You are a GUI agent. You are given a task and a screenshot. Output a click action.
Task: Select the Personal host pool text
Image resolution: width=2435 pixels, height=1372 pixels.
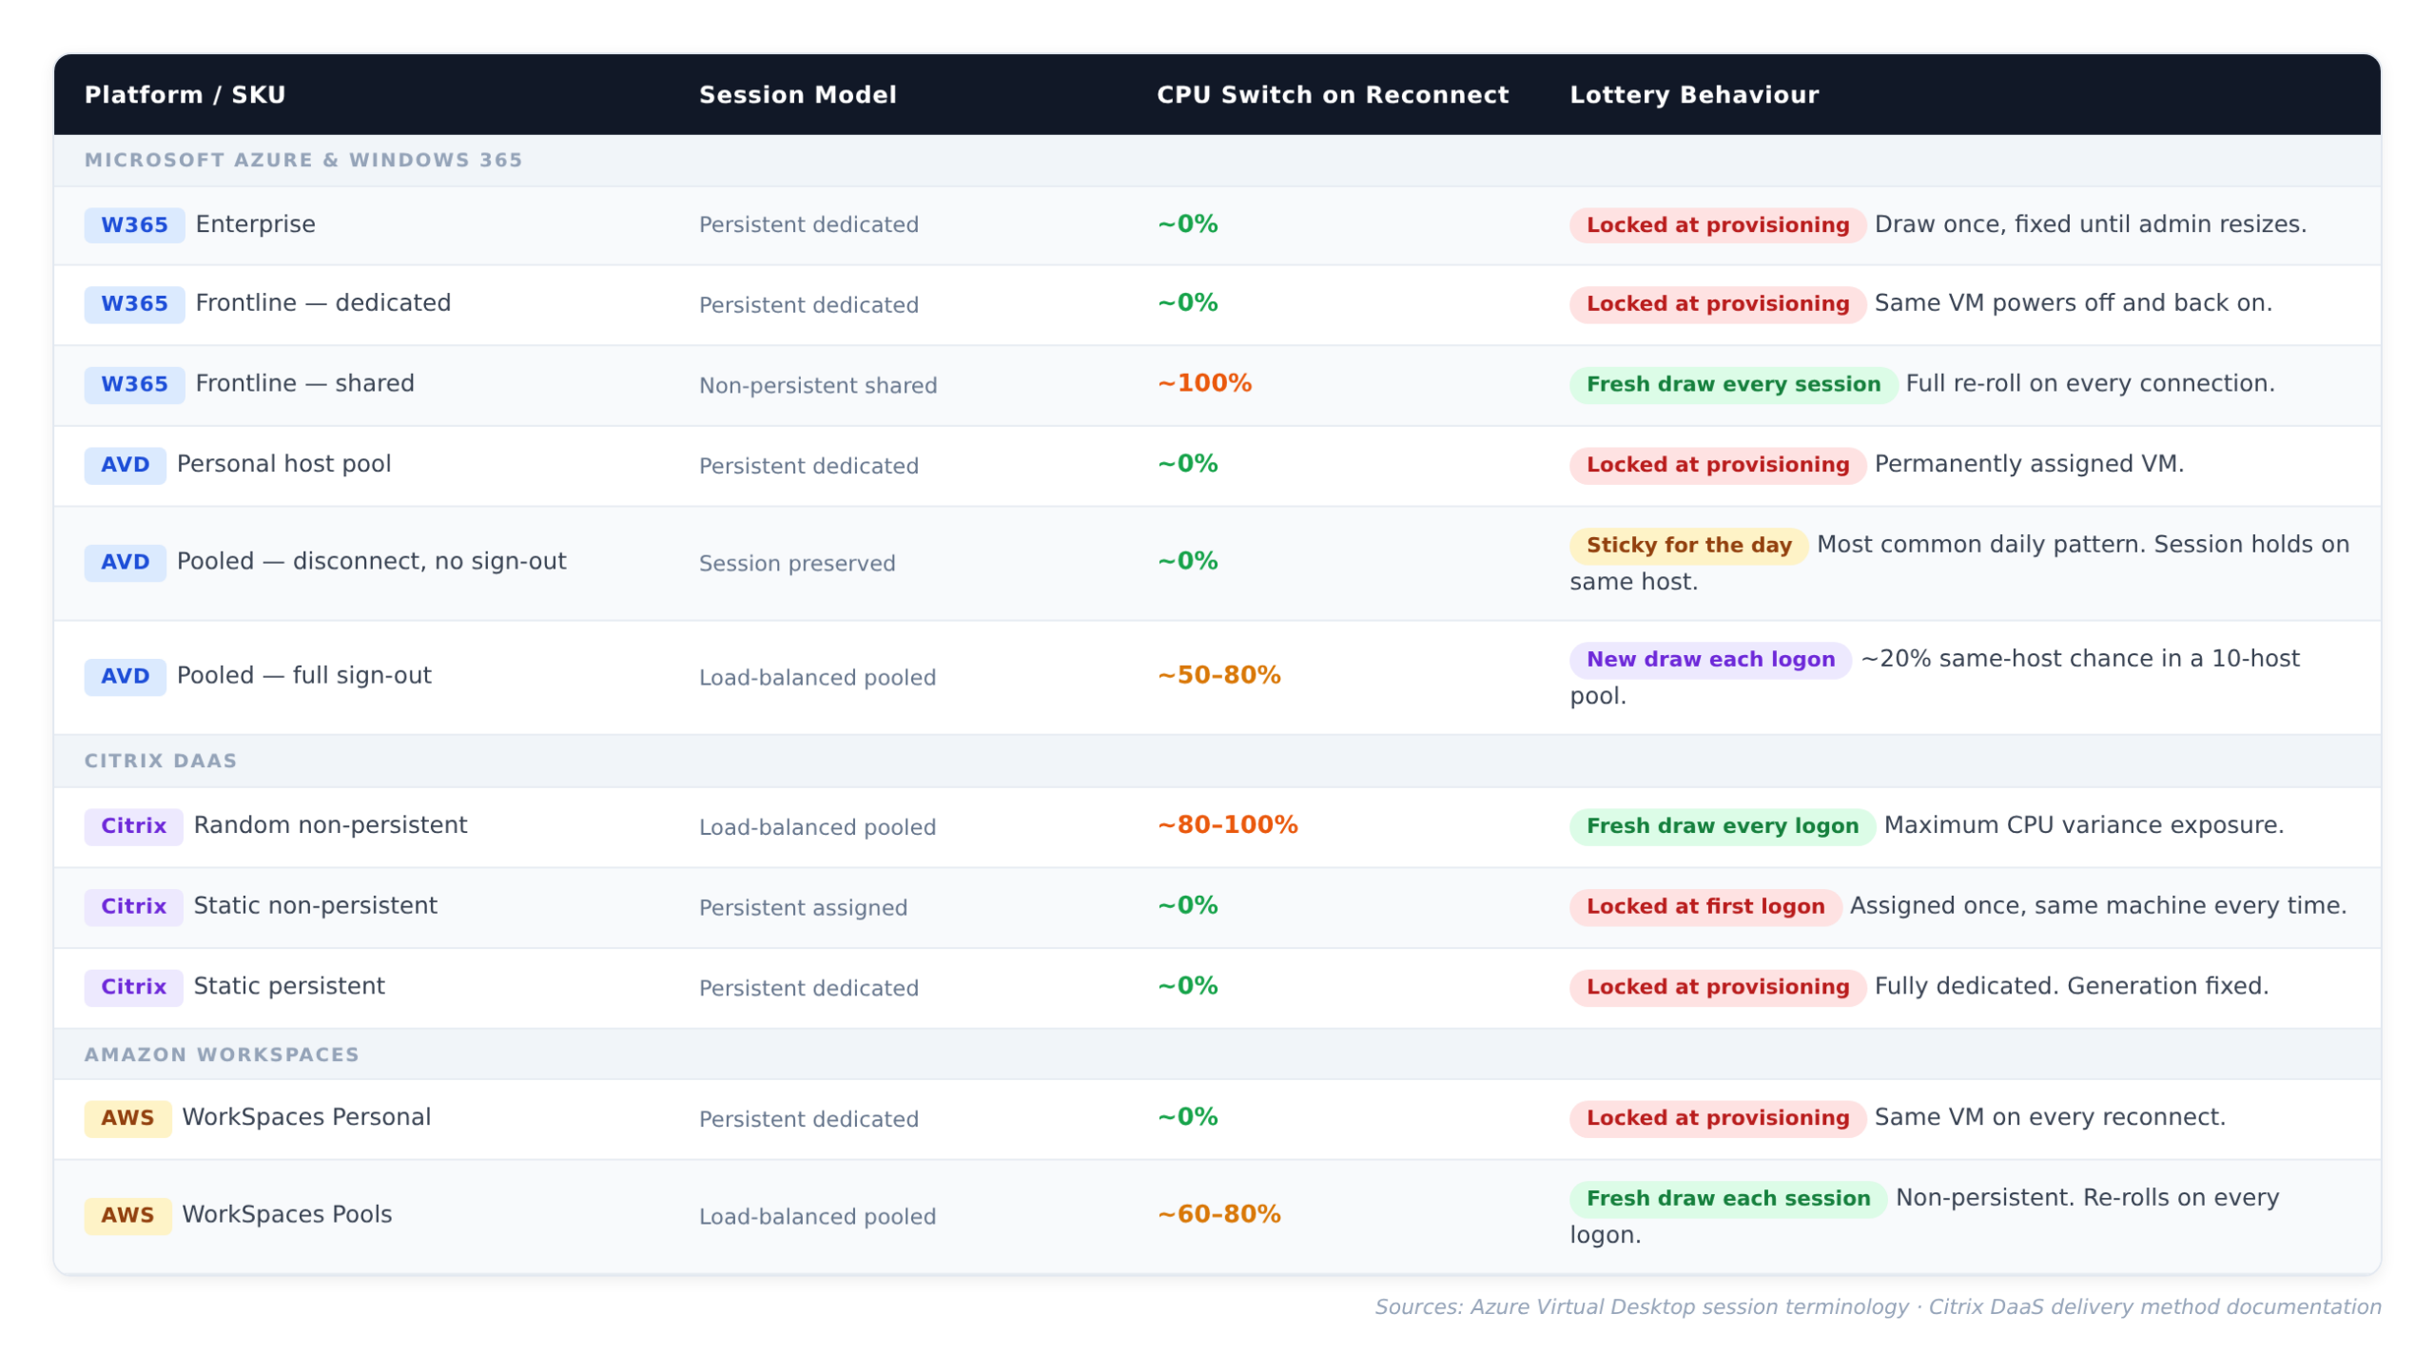point(283,464)
